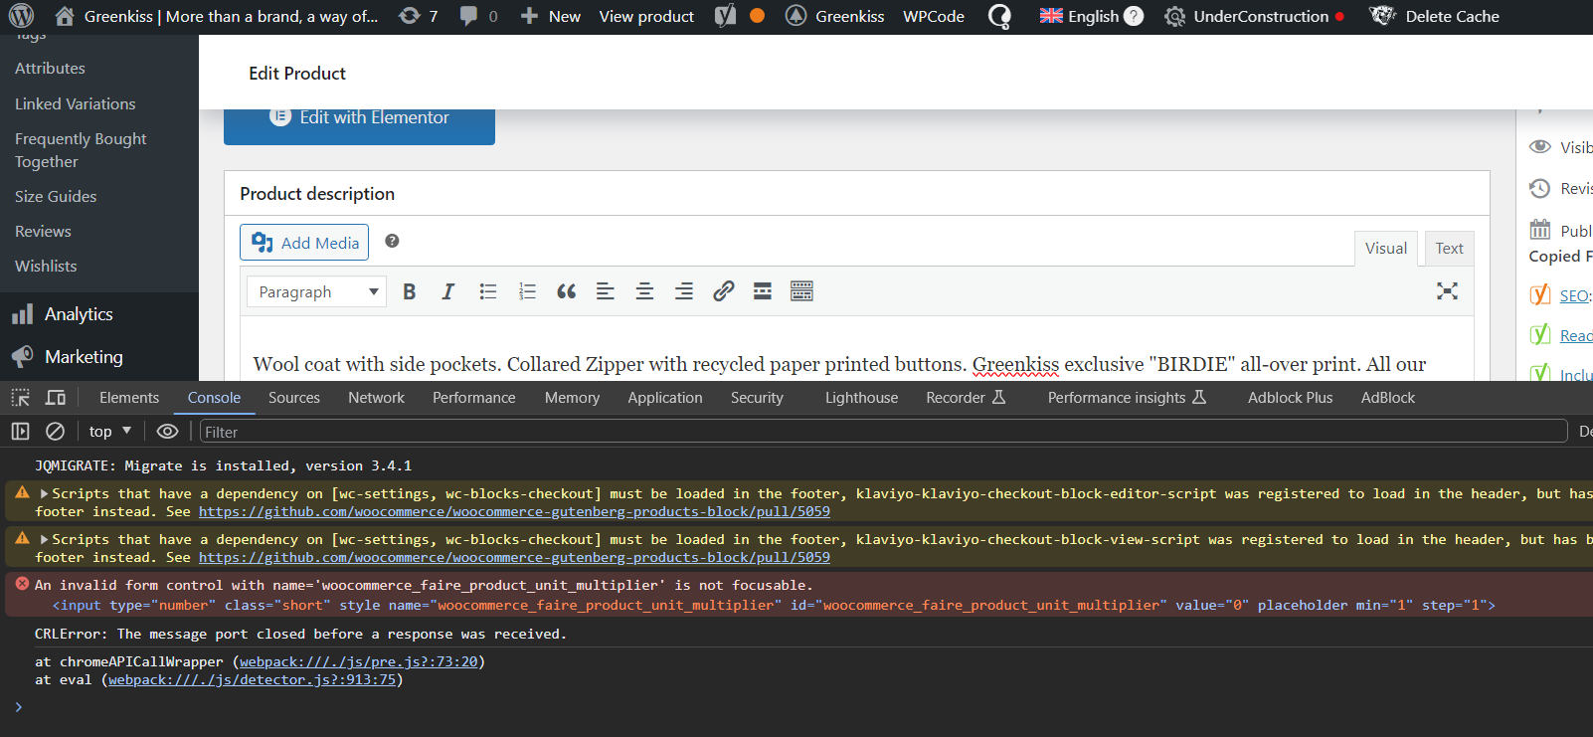Screen dimensions: 1593x737
Task: Open Frequently Bought Together
Action: pos(81,150)
